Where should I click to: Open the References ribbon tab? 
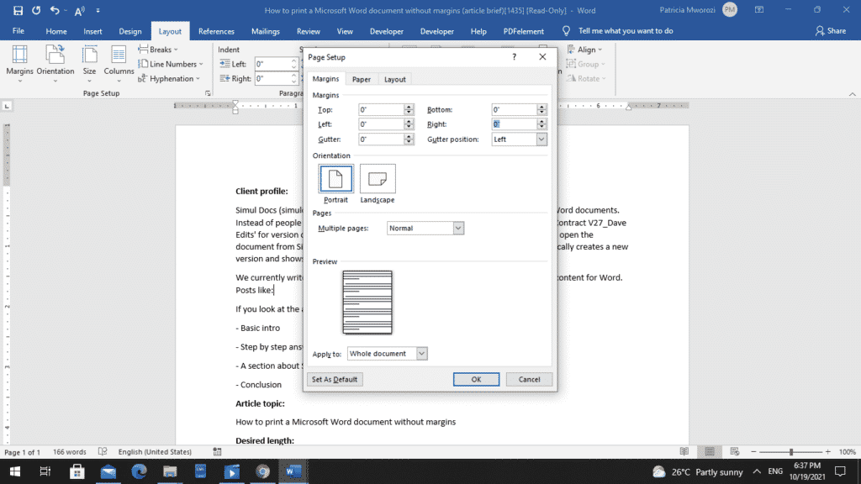tap(216, 31)
